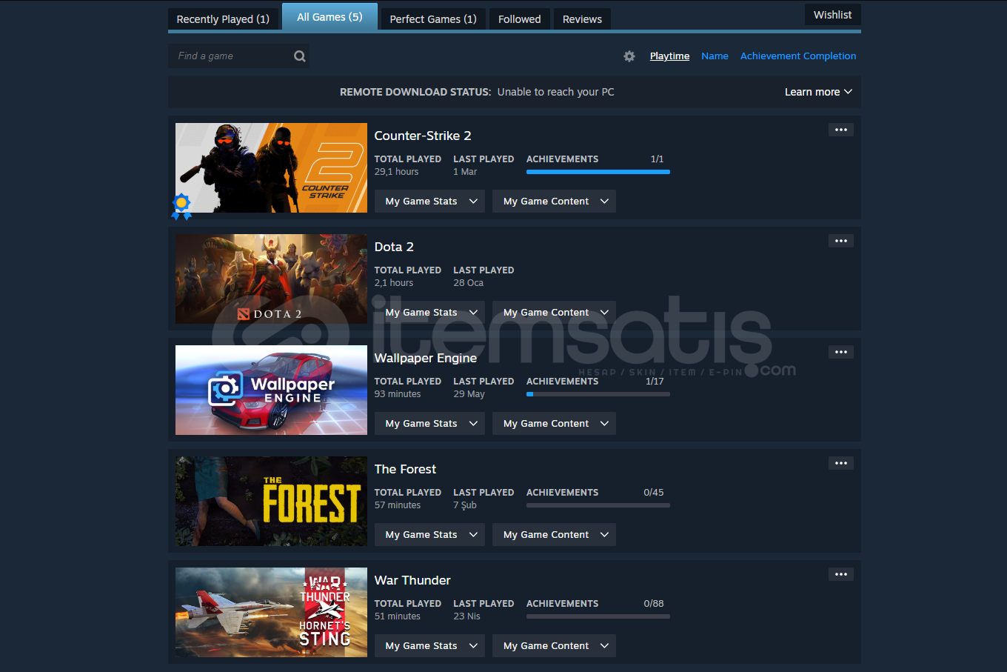Click the War Thunder ACHIEVEMENTS label
The image size is (1007, 672).
click(562, 604)
